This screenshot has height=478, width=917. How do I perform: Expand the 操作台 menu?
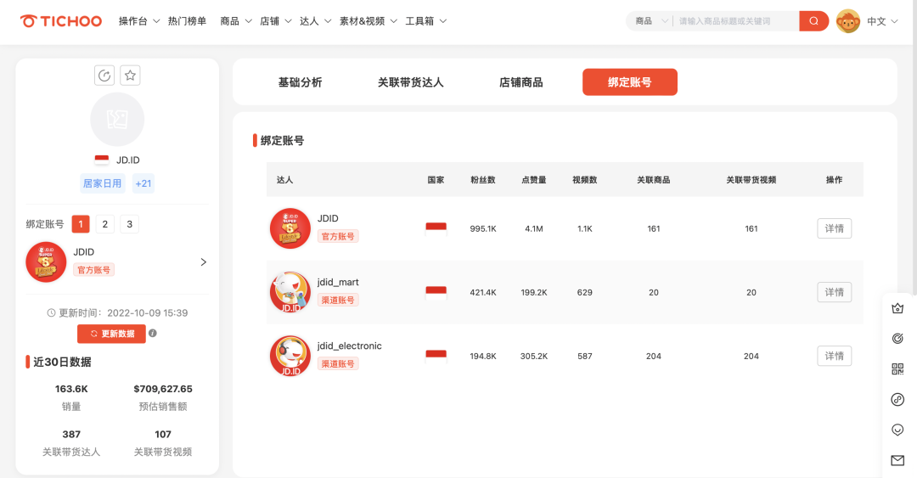tap(139, 21)
